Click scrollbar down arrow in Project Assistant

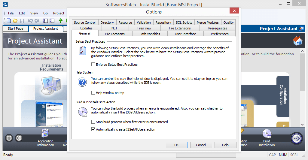coord(302,125)
